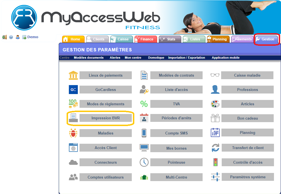Click the Maladies button

(x=106, y=133)
